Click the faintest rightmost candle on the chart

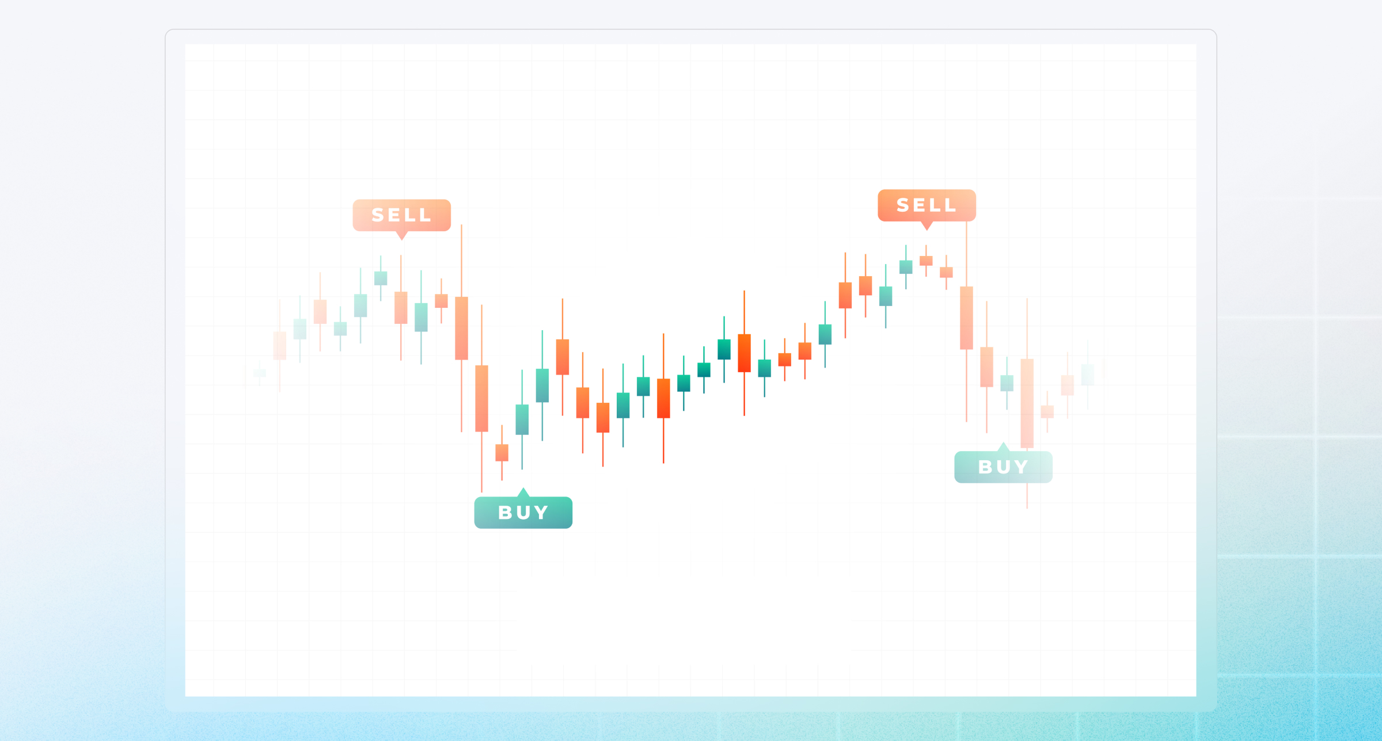tap(1087, 375)
